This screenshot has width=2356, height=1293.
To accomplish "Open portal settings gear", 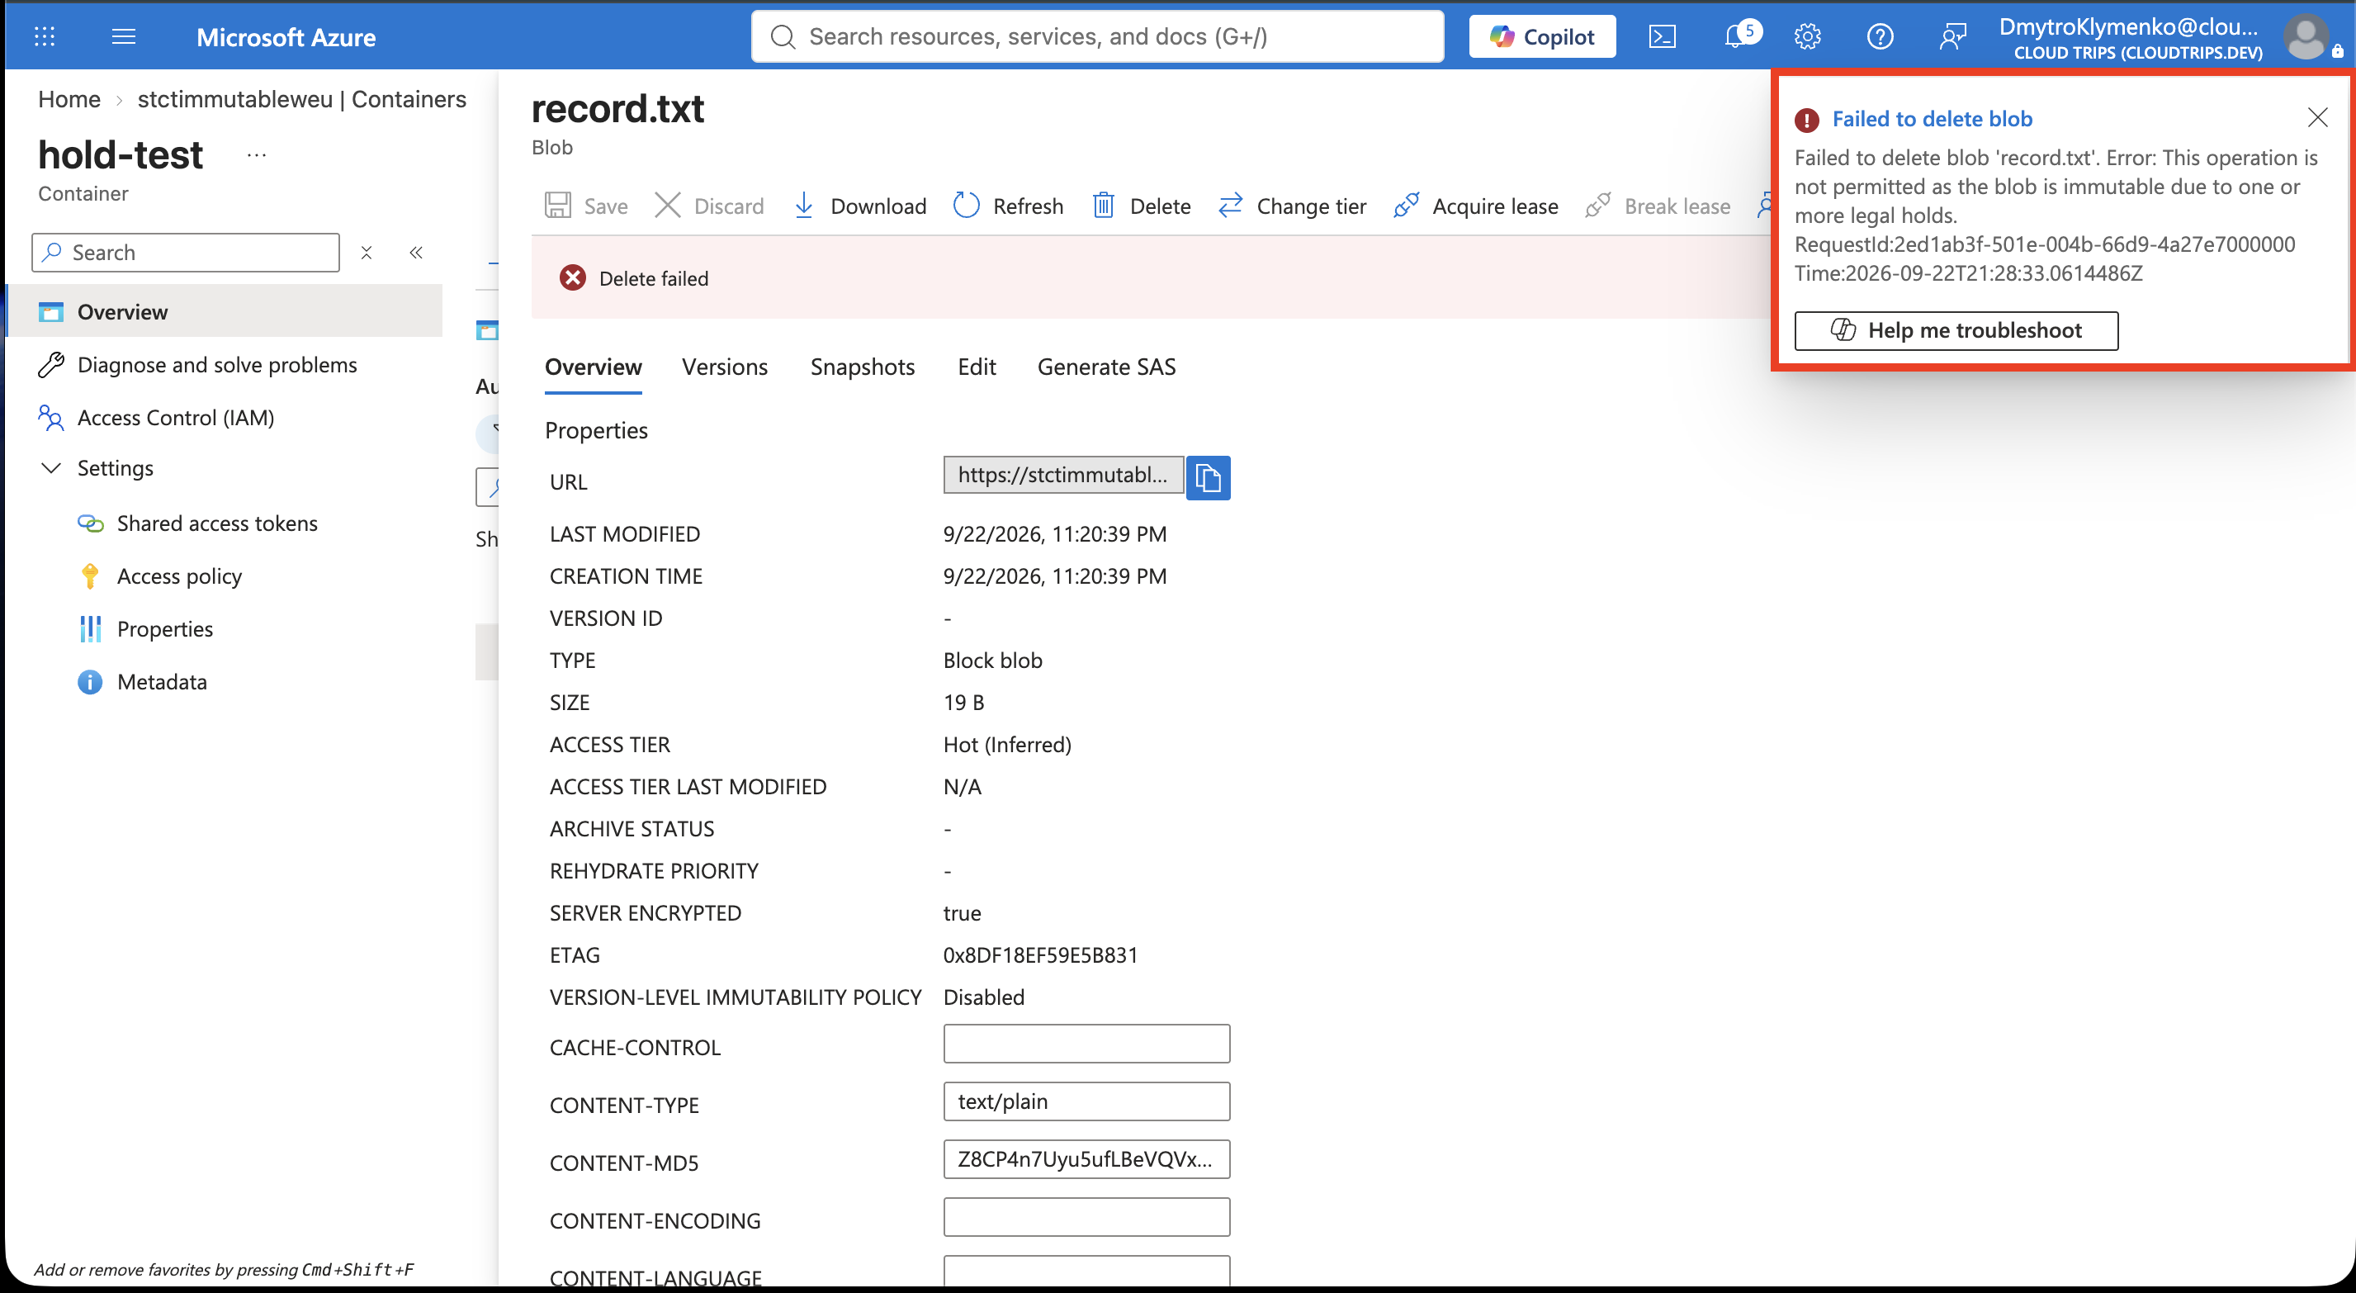I will 1807,36.
